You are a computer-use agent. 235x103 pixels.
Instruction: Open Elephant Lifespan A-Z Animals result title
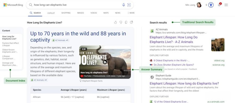pos(174,39)
